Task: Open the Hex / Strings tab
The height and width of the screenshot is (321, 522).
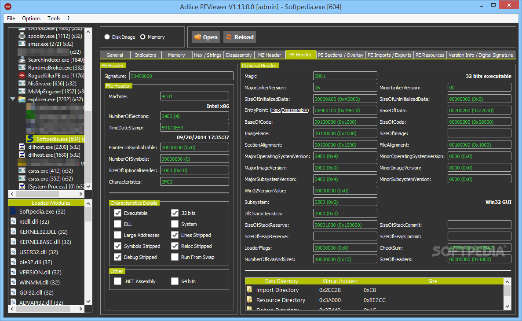Action: 208,55
